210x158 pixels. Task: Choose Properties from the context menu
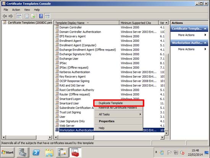point(119,121)
